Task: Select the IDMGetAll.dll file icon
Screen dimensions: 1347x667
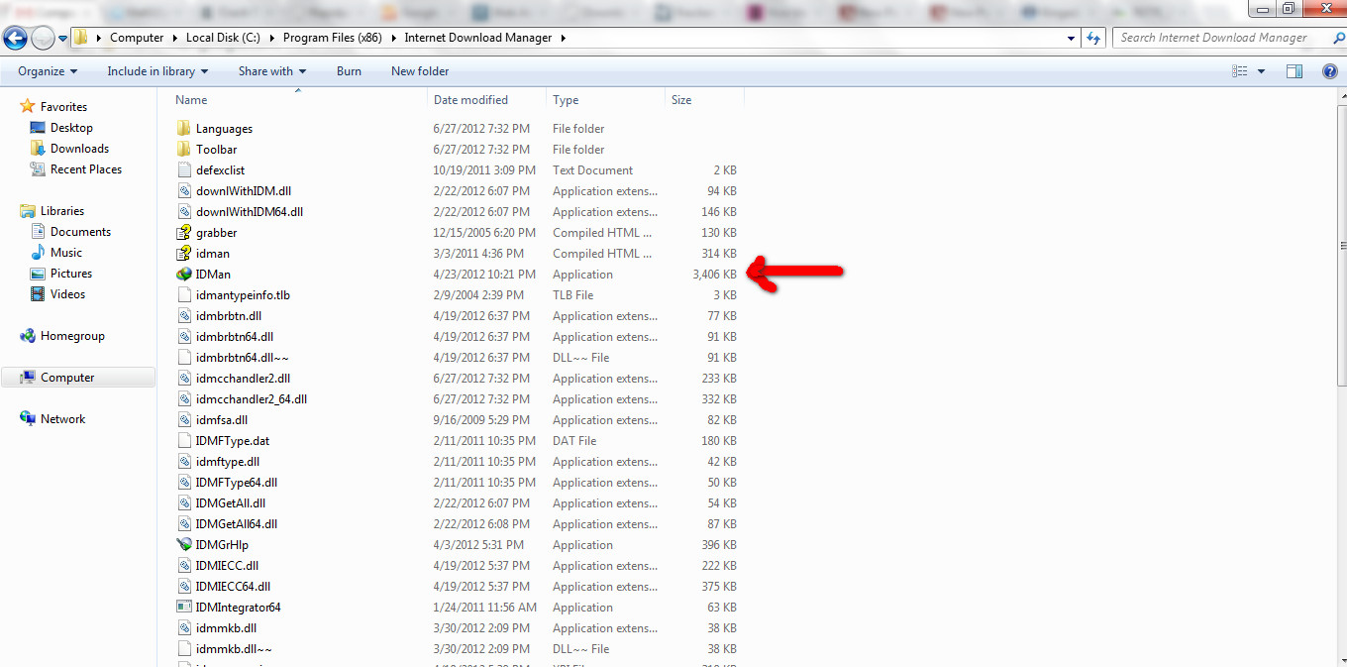Action: [183, 503]
